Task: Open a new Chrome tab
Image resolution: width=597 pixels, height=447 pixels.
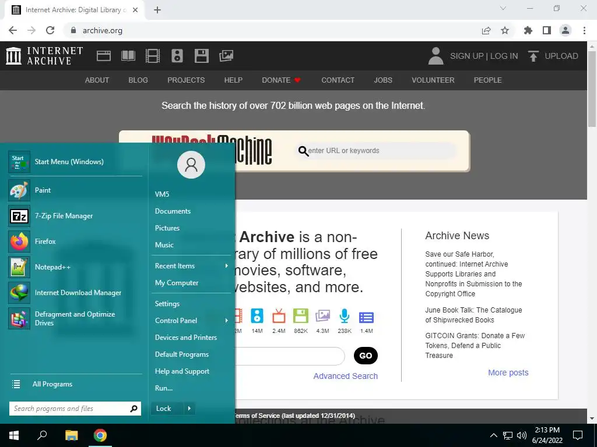Action: [157, 10]
